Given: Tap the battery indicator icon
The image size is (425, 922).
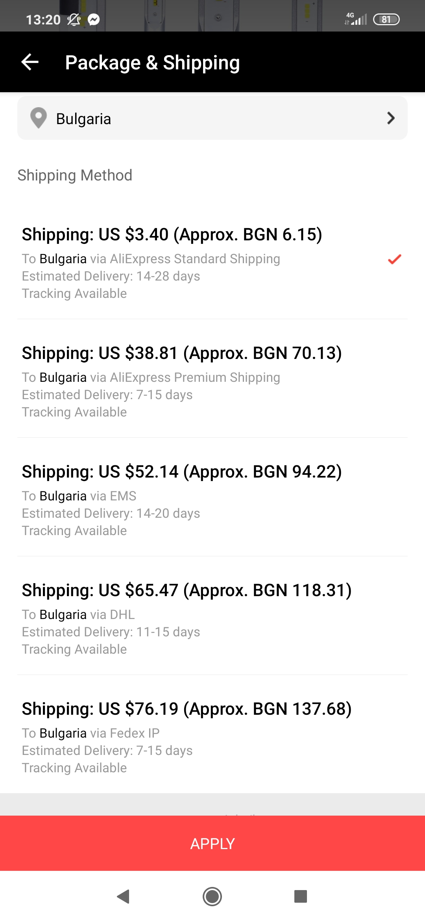Looking at the screenshot, I should click(386, 19).
